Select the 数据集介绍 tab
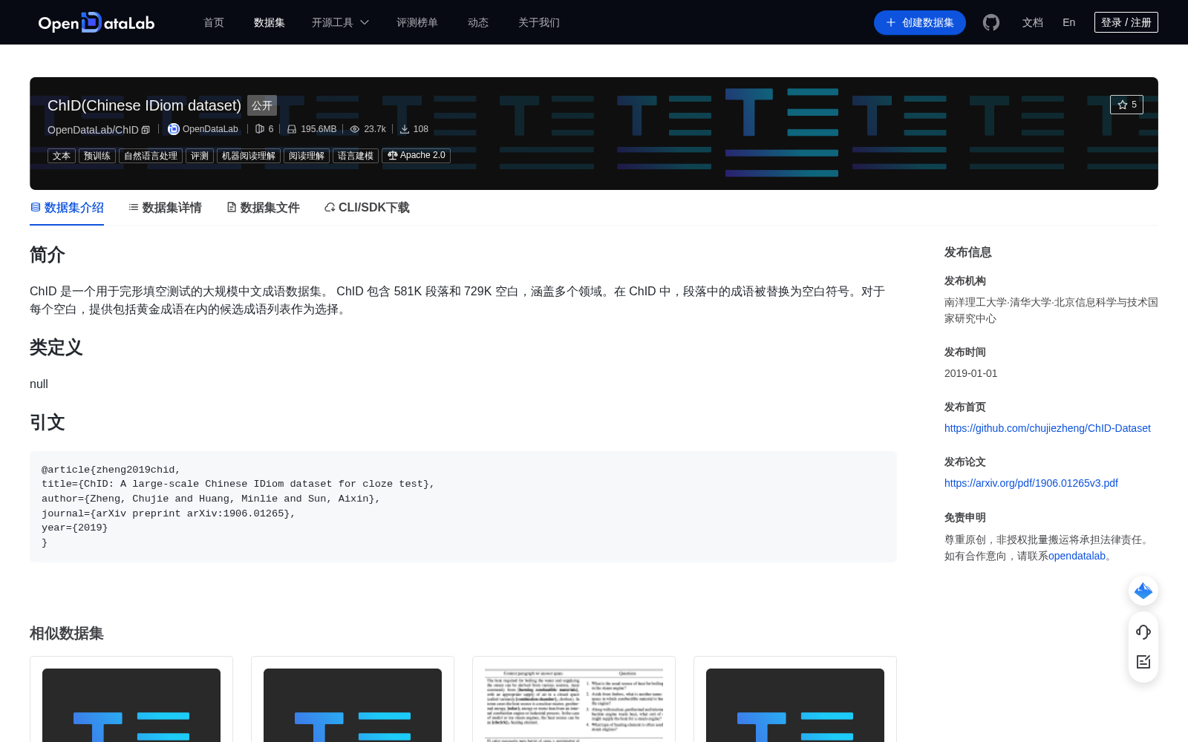Viewport: 1188px width, 742px height. pos(67,208)
